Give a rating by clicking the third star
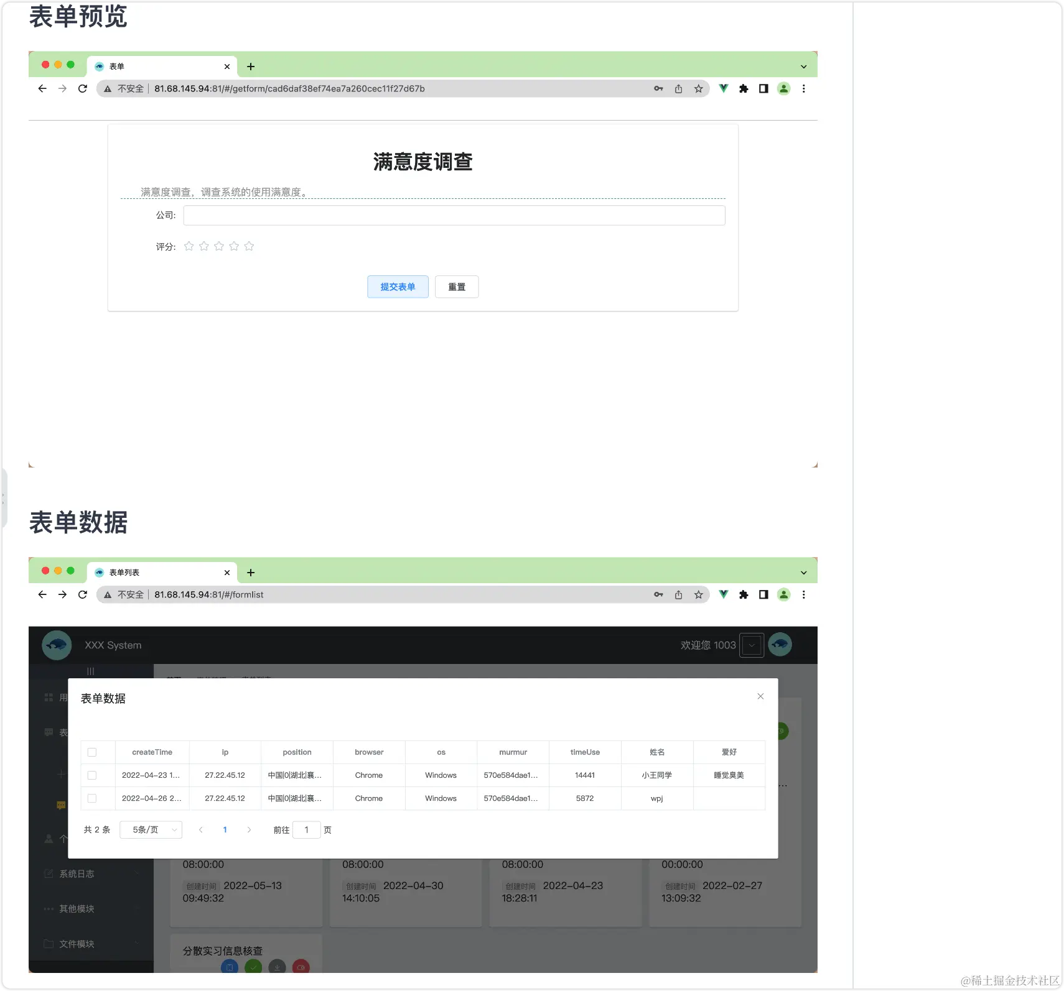1064x991 pixels. pos(219,246)
